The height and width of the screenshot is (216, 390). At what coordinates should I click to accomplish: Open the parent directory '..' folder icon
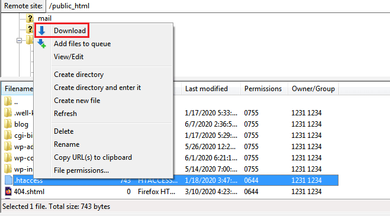click(8, 102)
